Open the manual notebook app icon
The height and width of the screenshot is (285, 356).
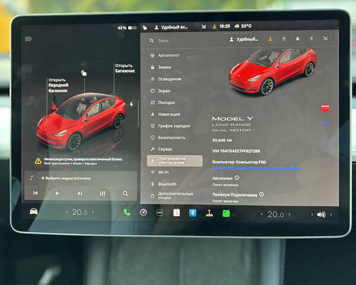(x=176, y=213)
